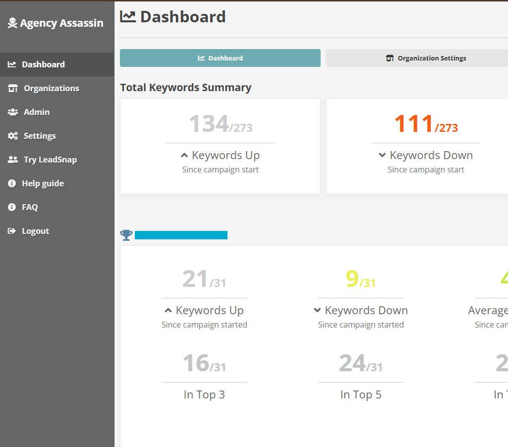This screenshot has width=508, height=447.
Task: Select the teal Dashboard tab
Action: [x=220, y=58]
